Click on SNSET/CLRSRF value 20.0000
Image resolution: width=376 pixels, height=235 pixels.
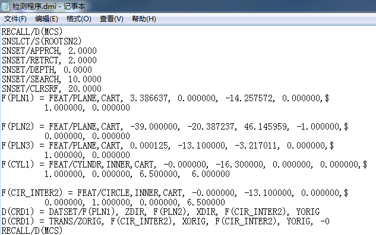point(85,89)
